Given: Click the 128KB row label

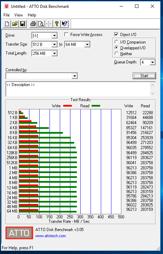Looking at the screenshot, I should point(12,153).
